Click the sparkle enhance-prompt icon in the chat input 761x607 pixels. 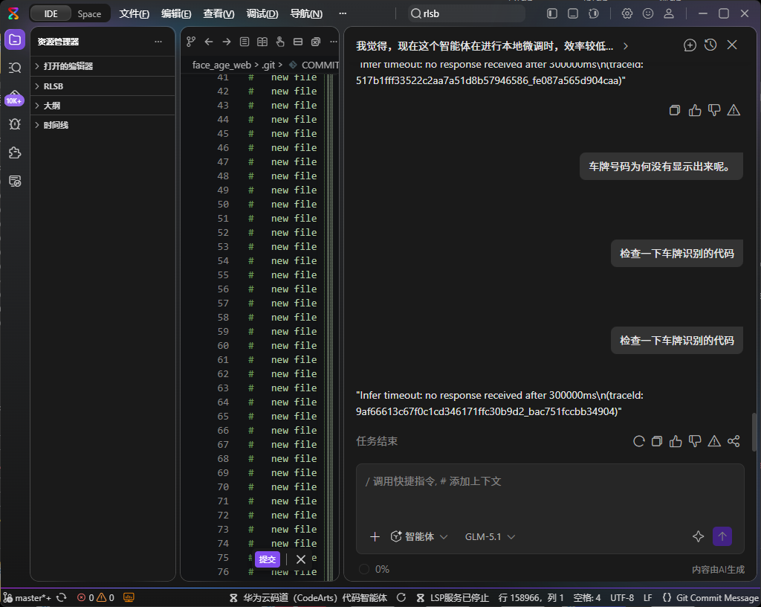tap(698, 536)
